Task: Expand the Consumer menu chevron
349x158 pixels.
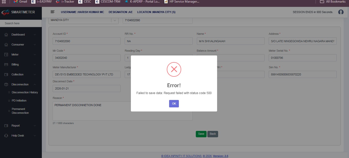Action: (35, 44)
